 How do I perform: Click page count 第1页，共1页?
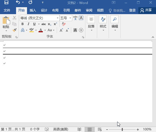13,129
